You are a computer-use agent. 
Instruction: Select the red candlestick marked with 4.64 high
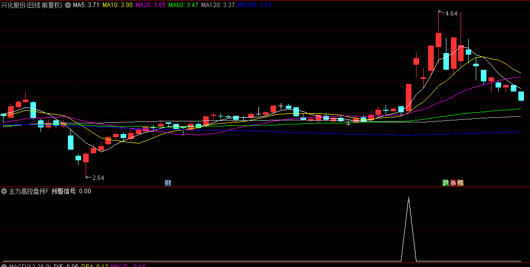pyautogui.click(x=438, y=40)
